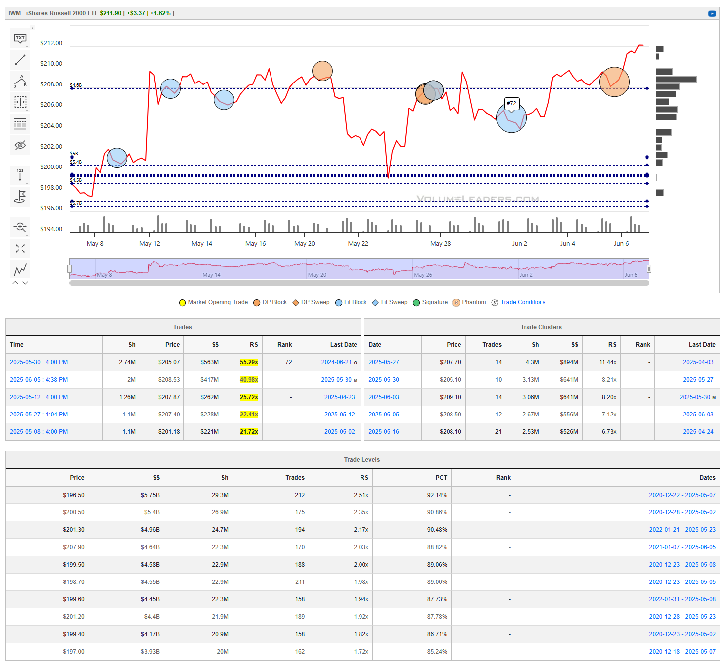
Task: Click the gray bubble near May 27
Action: click(433, 90)
